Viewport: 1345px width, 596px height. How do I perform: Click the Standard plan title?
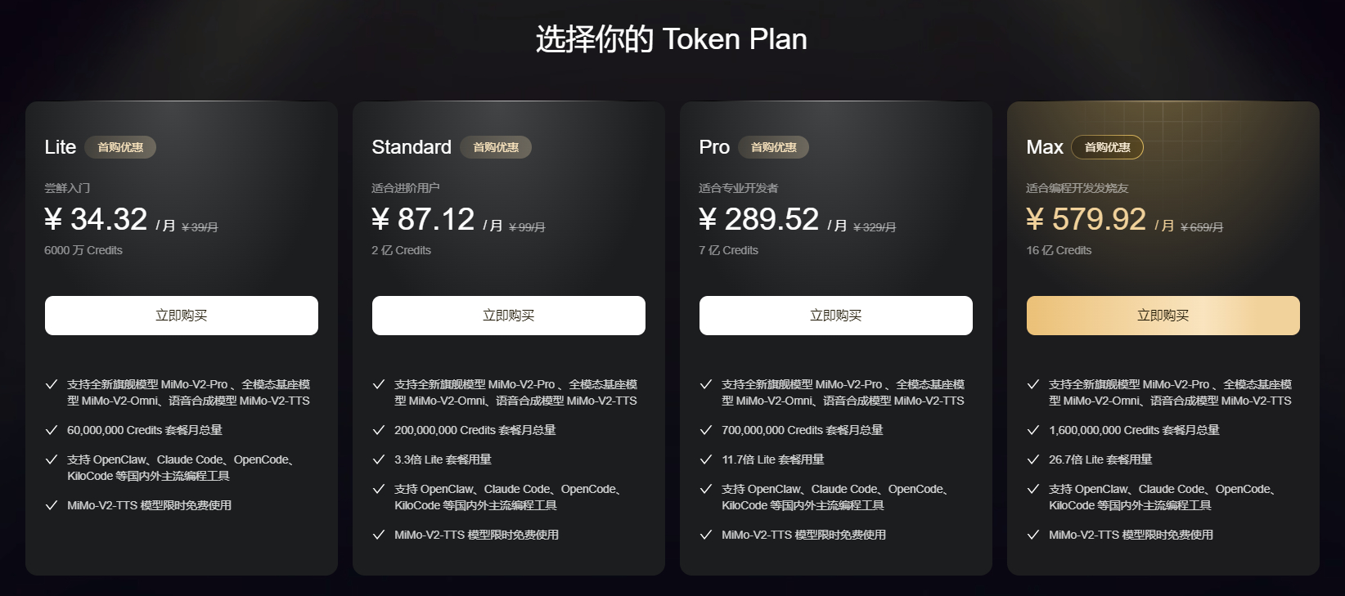[411, 147]
